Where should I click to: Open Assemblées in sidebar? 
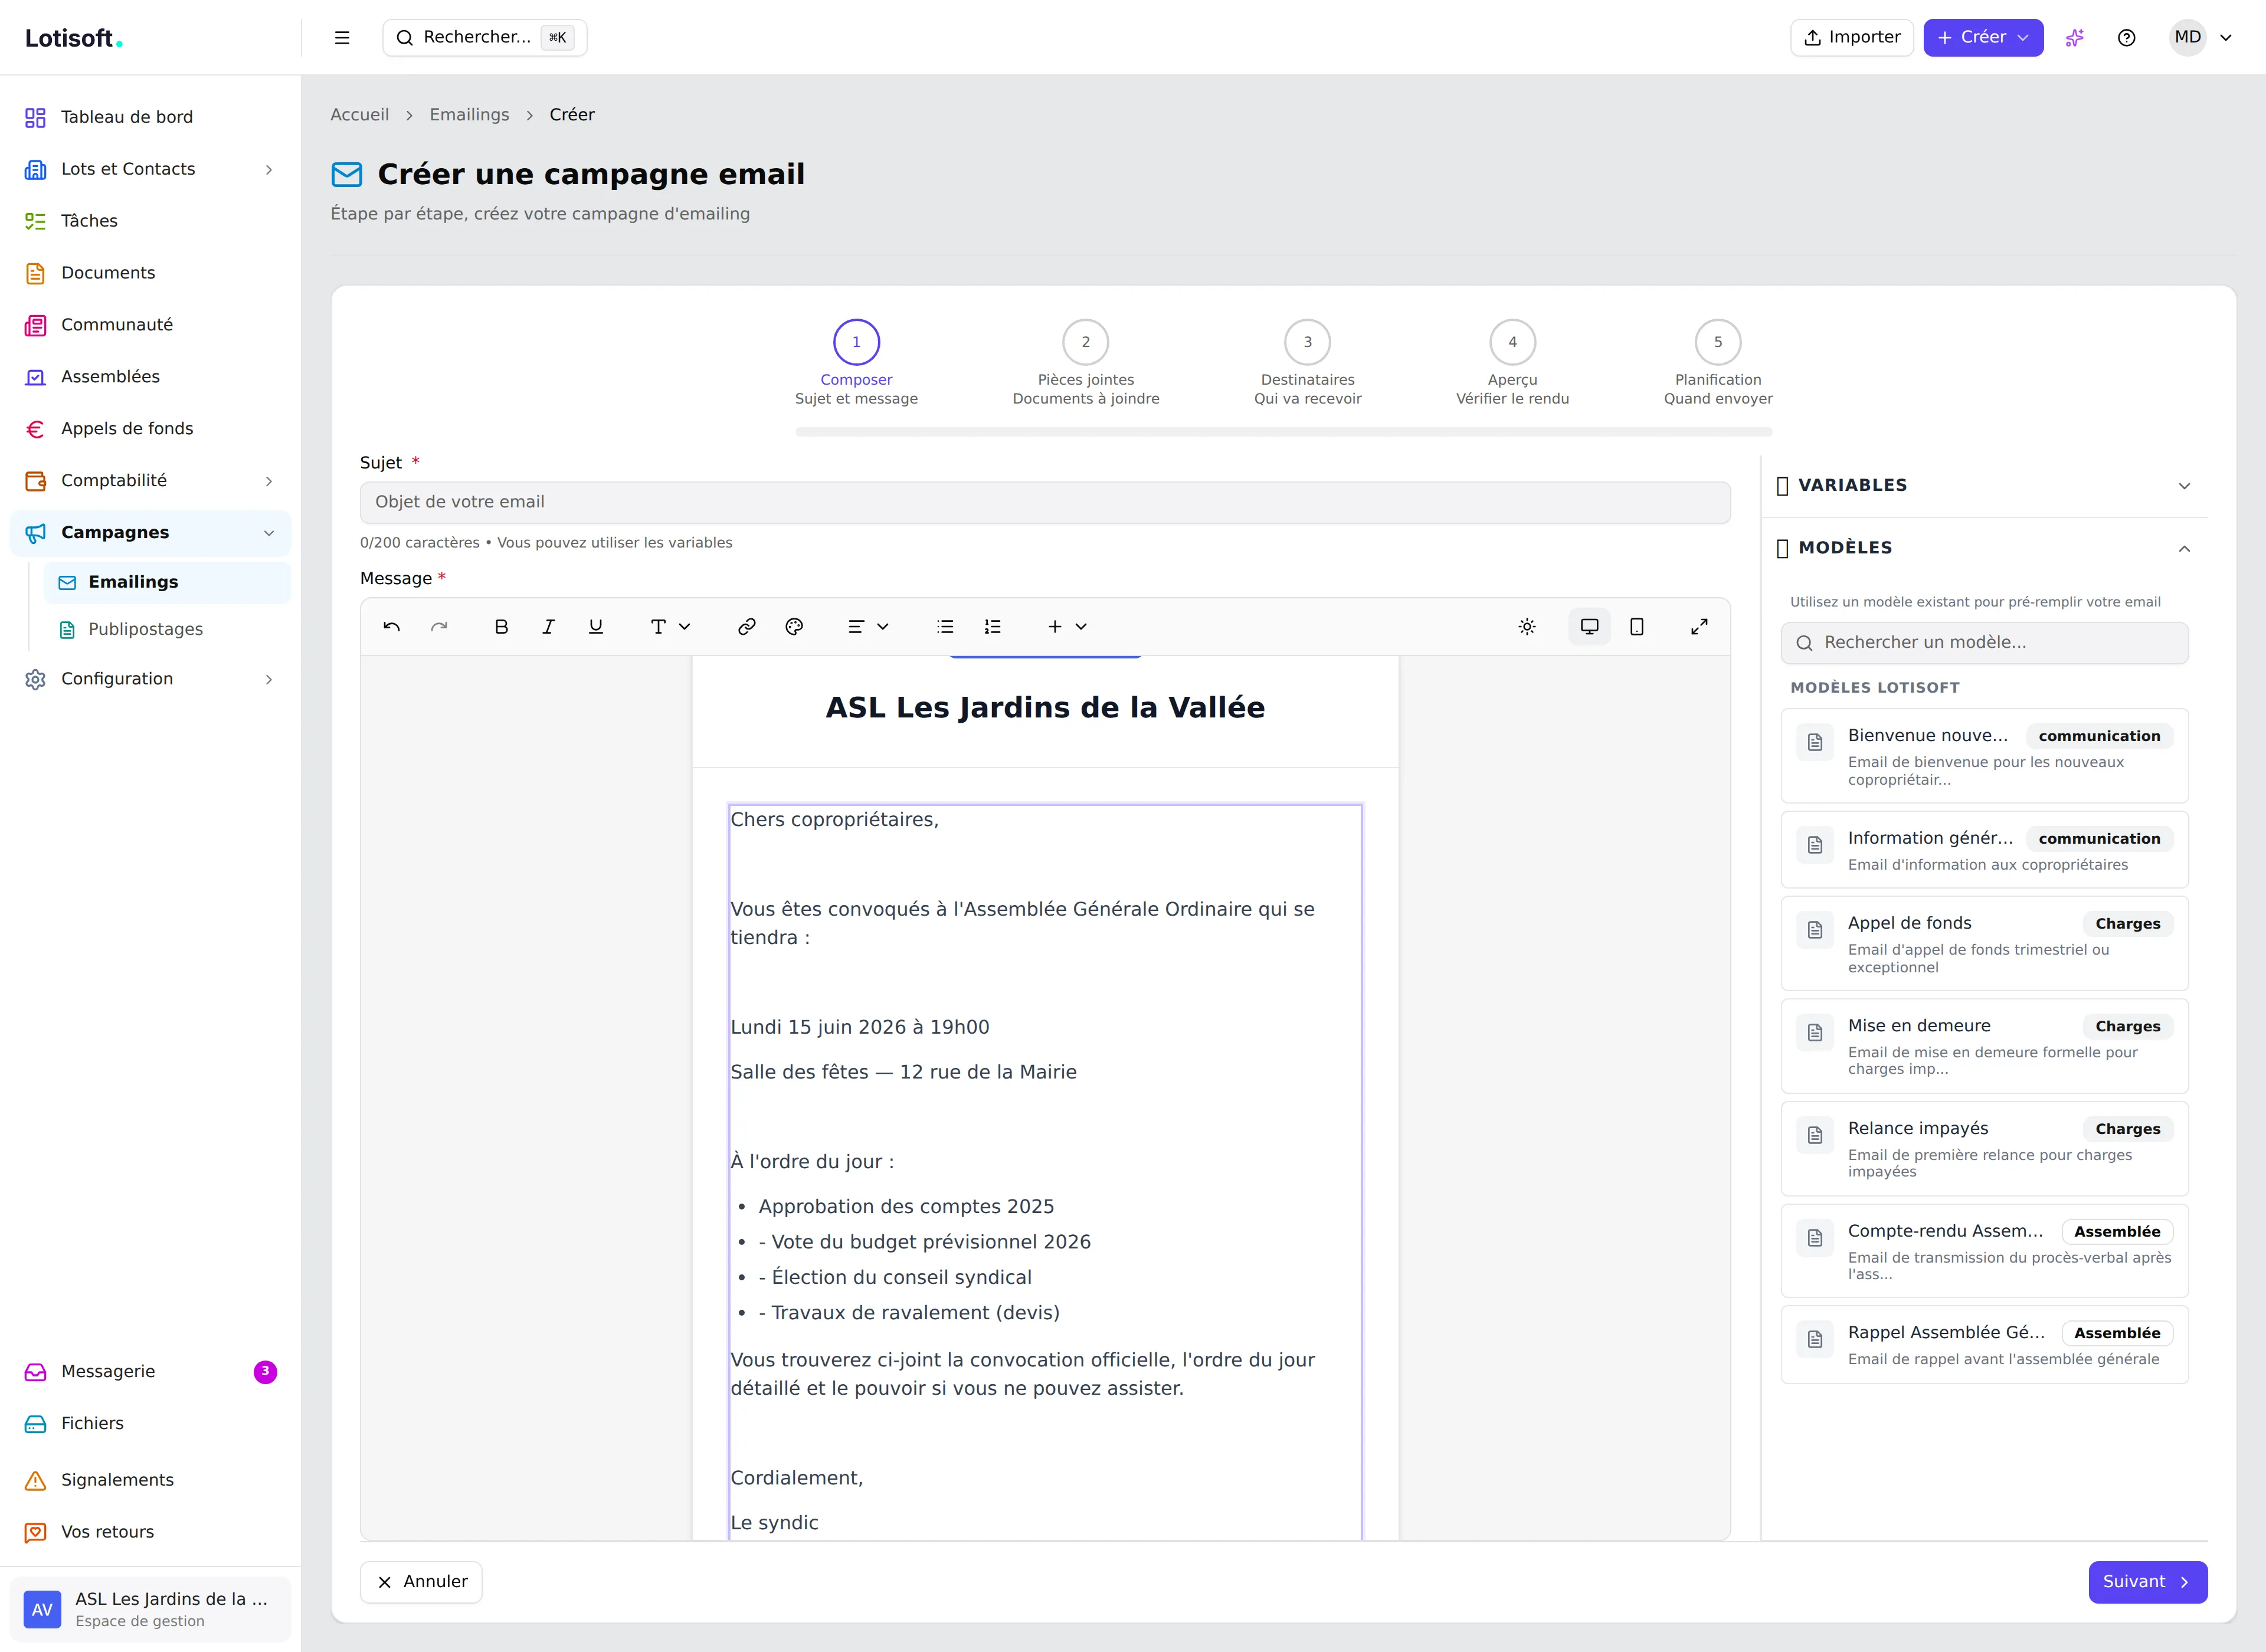point(150,377)
